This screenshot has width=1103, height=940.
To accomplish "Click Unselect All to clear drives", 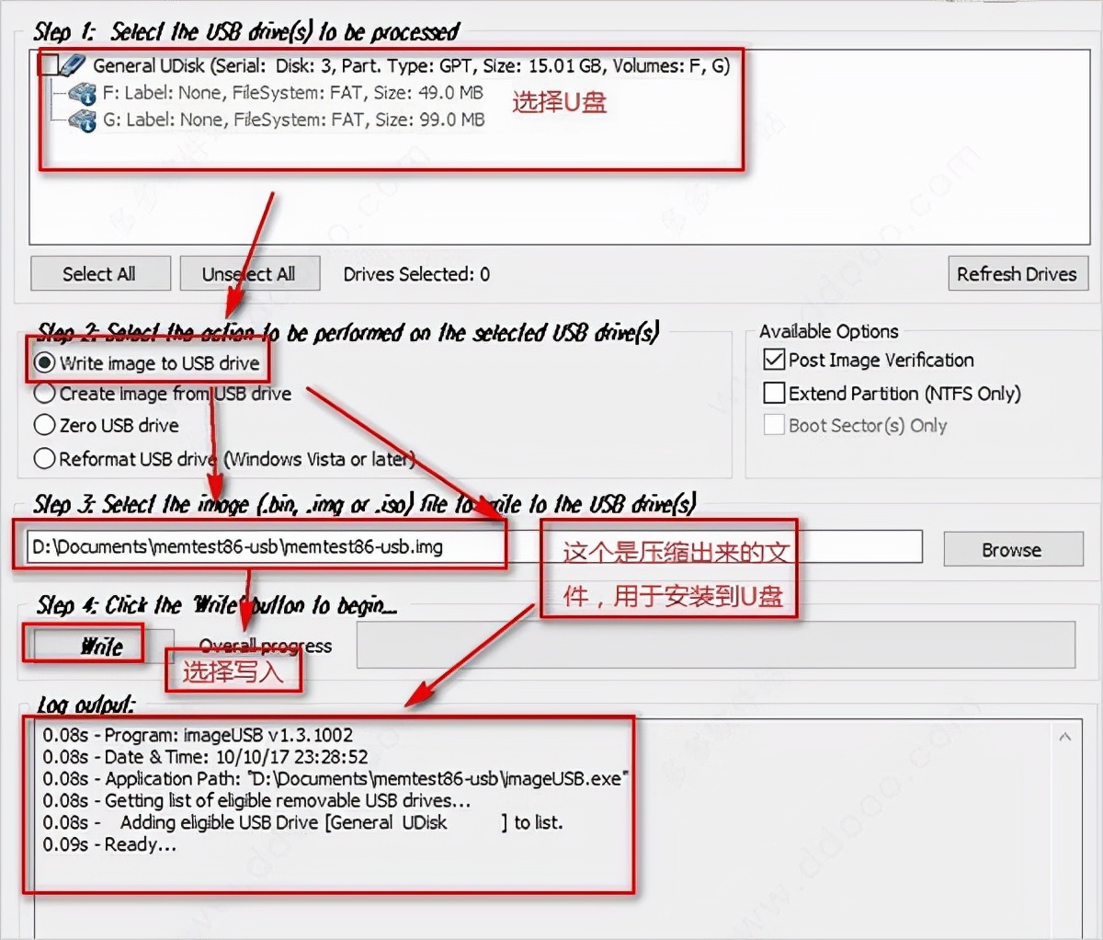I will click(249, 273).
